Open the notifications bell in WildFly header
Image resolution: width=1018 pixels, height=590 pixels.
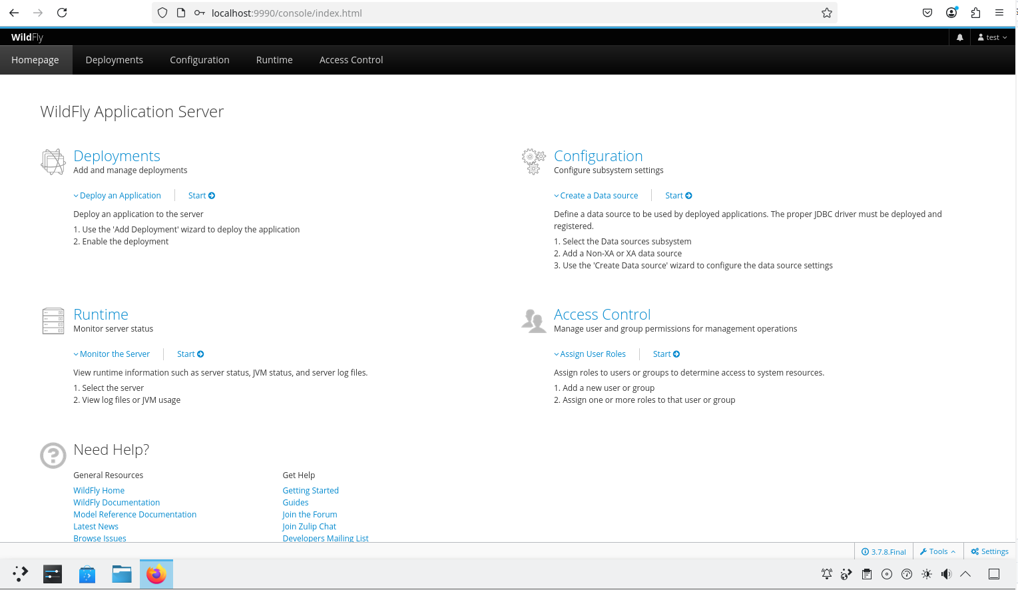coord(959,38)
